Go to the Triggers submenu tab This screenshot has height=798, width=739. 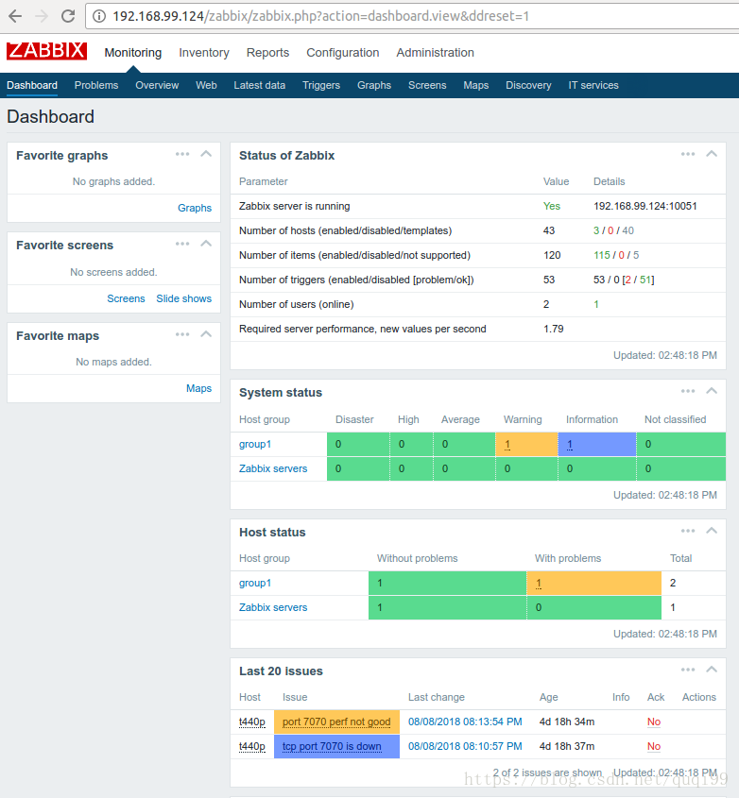pyautogui.click(x=321, y=86)
